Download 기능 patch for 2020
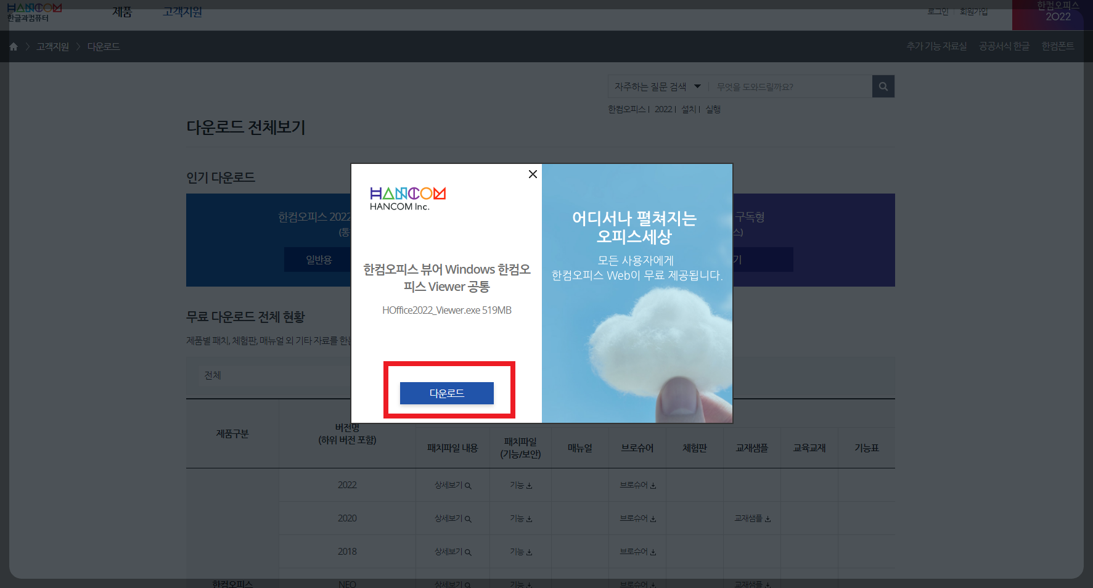The image size is (1093, 588). (x=521, y=518)
